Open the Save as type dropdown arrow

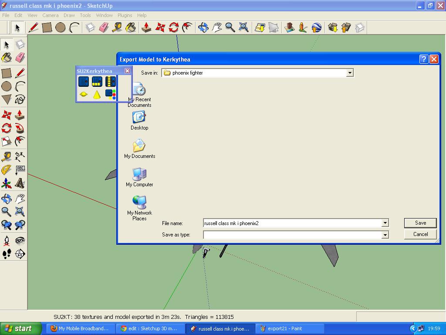click(385, 235)
